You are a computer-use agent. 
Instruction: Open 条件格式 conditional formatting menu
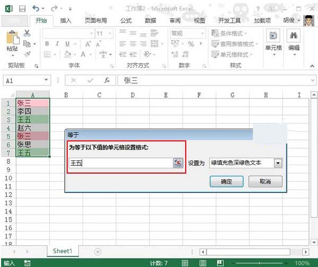(229, 33)
